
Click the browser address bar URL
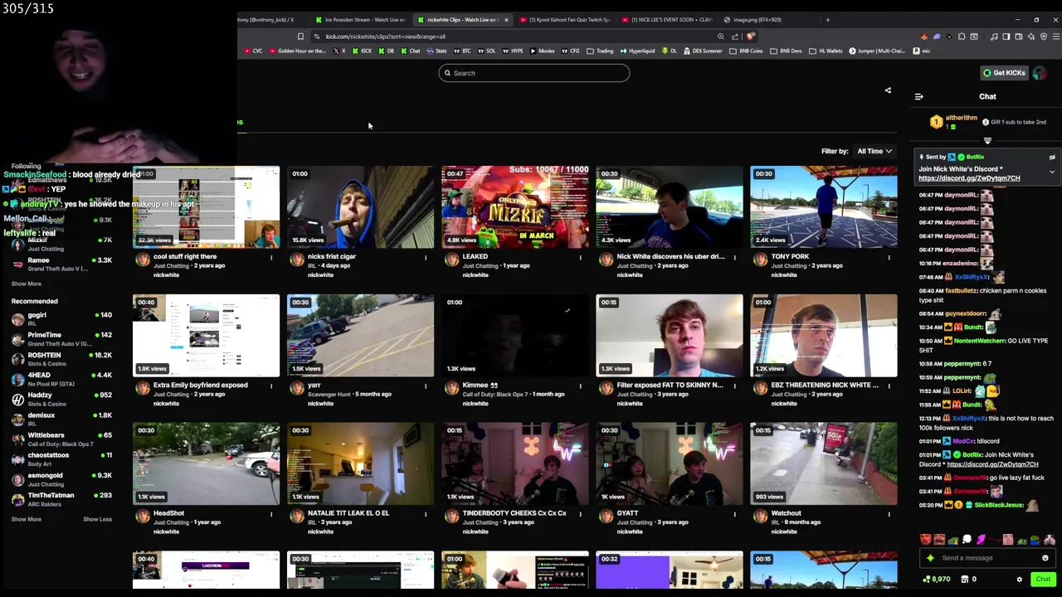point(385,36)
